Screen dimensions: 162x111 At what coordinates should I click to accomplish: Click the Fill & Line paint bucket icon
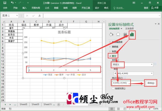[111, 34]
